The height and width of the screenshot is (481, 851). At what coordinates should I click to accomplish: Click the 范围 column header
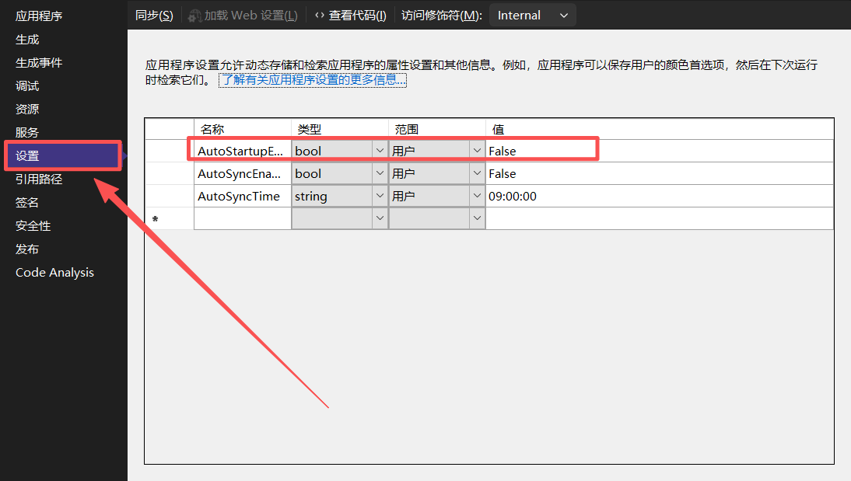[437, 129]
